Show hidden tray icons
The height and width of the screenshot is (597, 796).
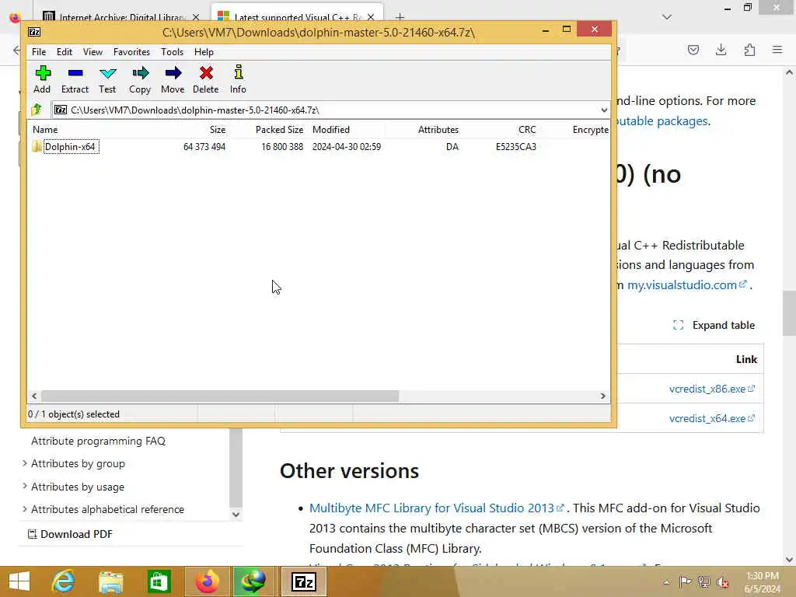(x=666, y=582)
